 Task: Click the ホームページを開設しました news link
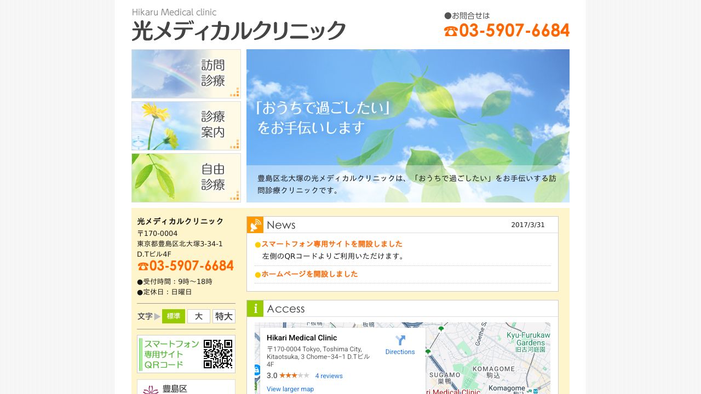pos(310,275)
